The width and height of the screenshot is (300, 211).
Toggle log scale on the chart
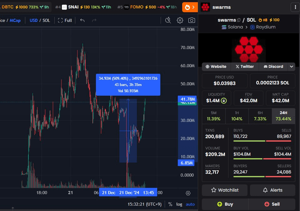(179, 204)
